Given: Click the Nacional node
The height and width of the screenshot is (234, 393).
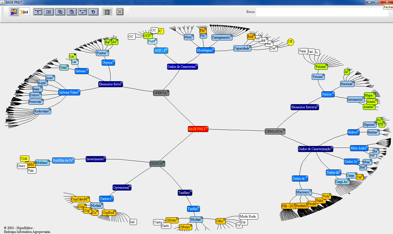Looking at the screenshot, I should click(x=347, y=84).
